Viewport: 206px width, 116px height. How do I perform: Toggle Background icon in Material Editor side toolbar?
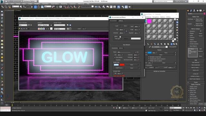[x=177, y=25]
